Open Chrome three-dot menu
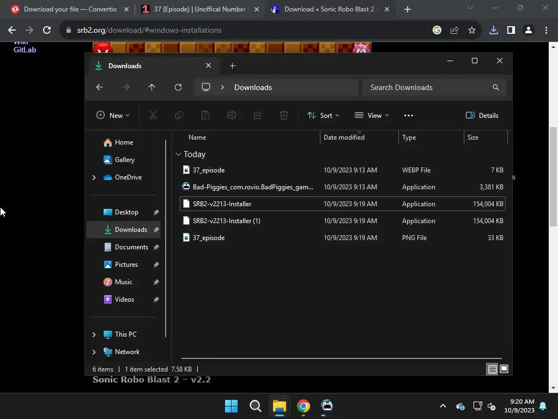 coord(546,31)
